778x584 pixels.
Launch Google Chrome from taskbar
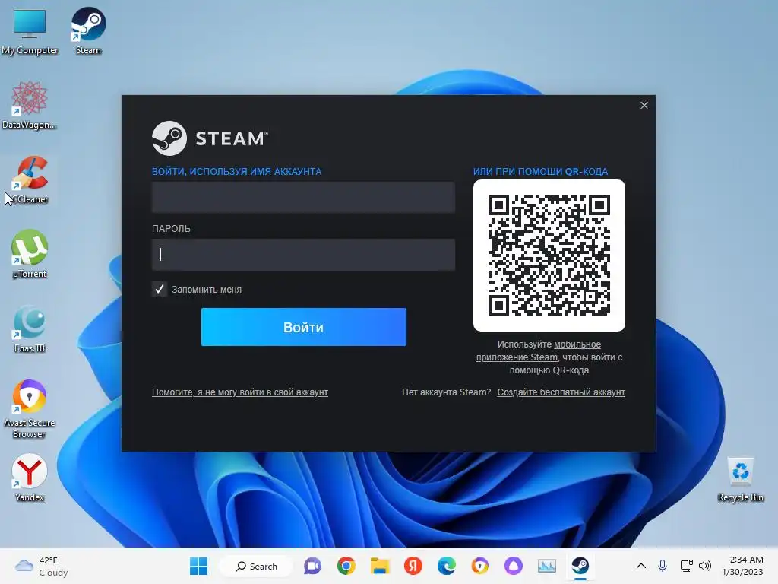tap(346, 566)
